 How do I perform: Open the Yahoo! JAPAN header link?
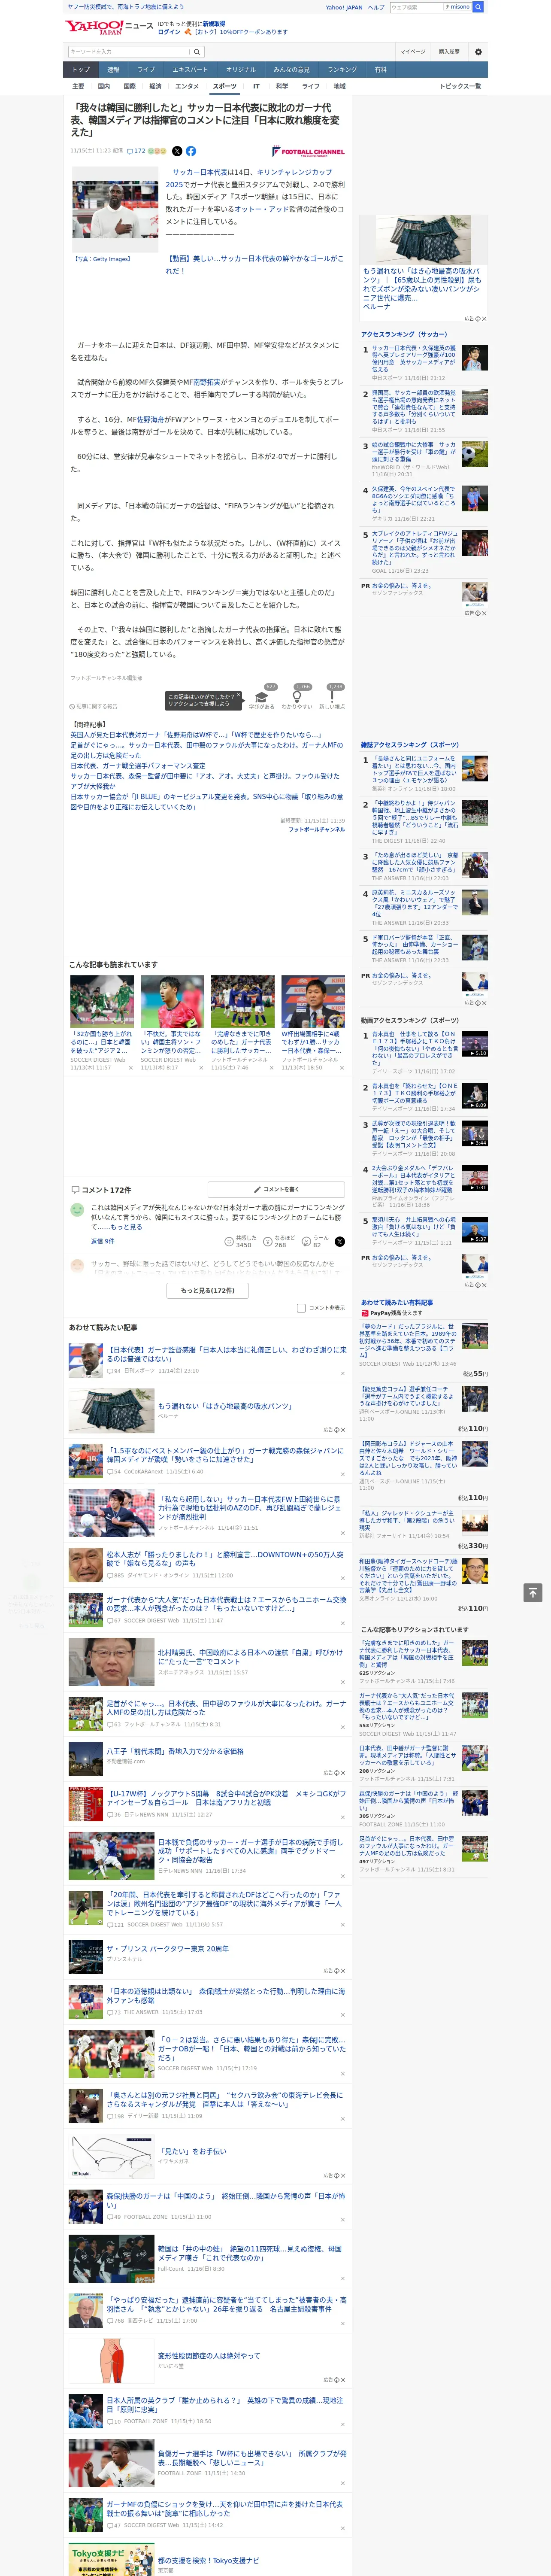(344, 7)
